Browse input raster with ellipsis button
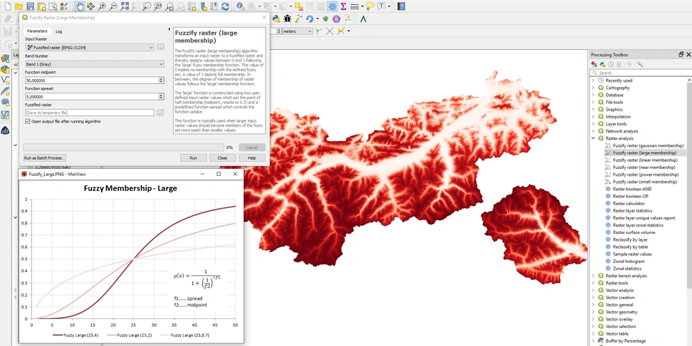The width and height of the screenshot is (692, 346). (161, 47)
